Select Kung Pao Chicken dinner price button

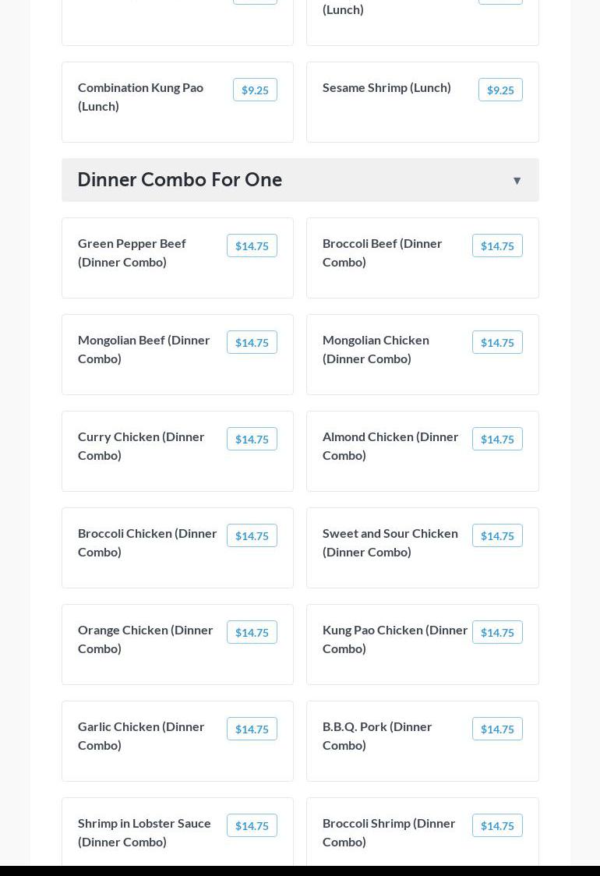[497, 633]
